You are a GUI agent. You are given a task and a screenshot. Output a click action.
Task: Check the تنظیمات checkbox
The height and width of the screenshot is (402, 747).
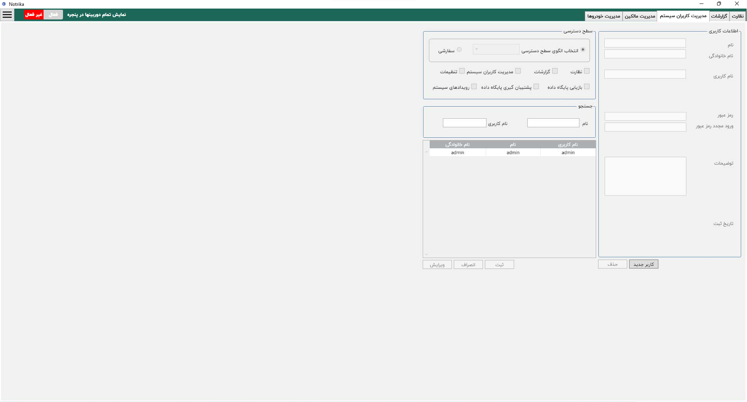click(x=462, y=71)
